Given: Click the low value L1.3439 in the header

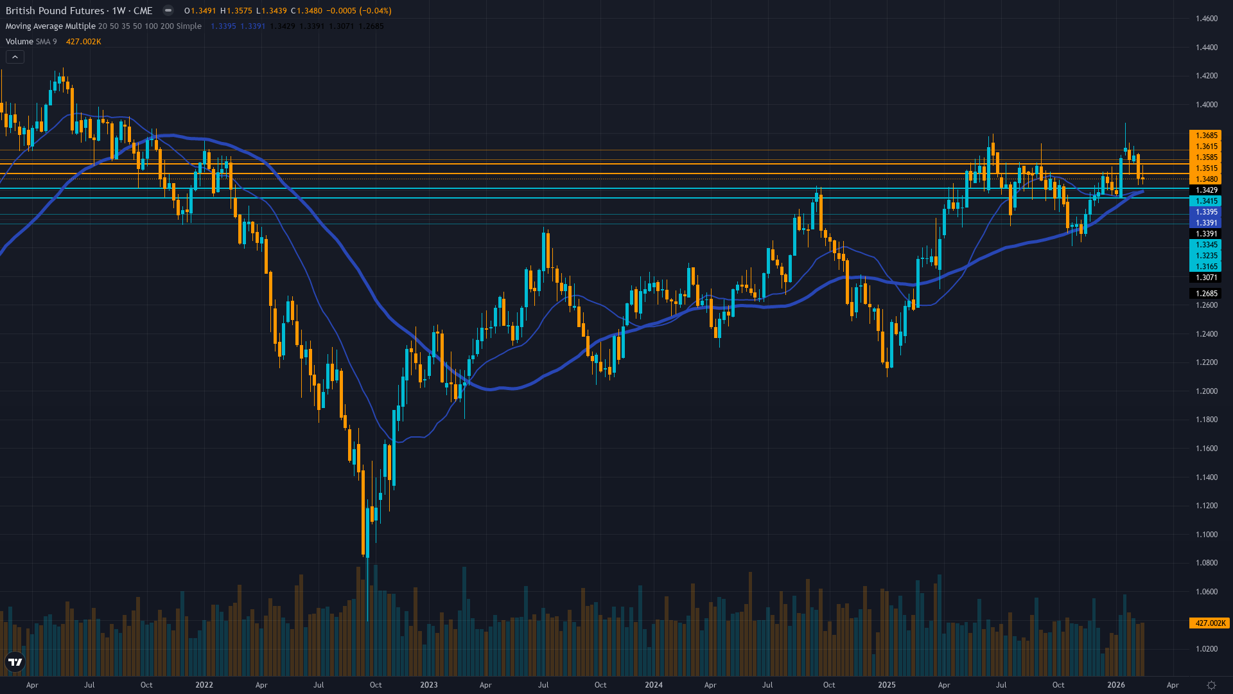Looking at the screenshot, I should (272, 11).
